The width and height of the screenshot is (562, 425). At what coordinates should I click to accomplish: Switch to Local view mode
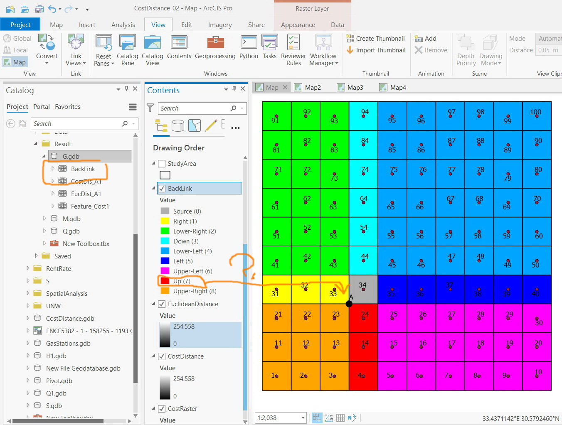[x=16, y=50]
